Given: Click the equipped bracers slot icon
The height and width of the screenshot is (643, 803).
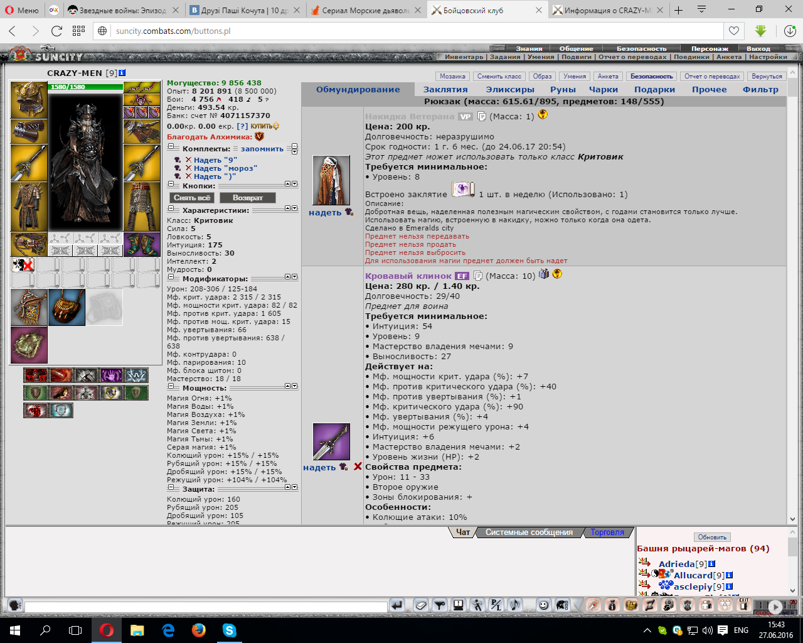Looking at the screenshot, I should tap(29, 131).
